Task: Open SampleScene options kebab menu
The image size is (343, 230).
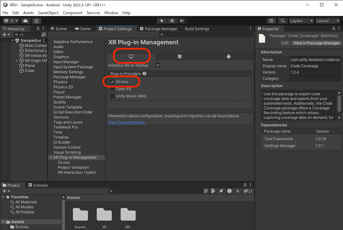Action: [44, 41]
